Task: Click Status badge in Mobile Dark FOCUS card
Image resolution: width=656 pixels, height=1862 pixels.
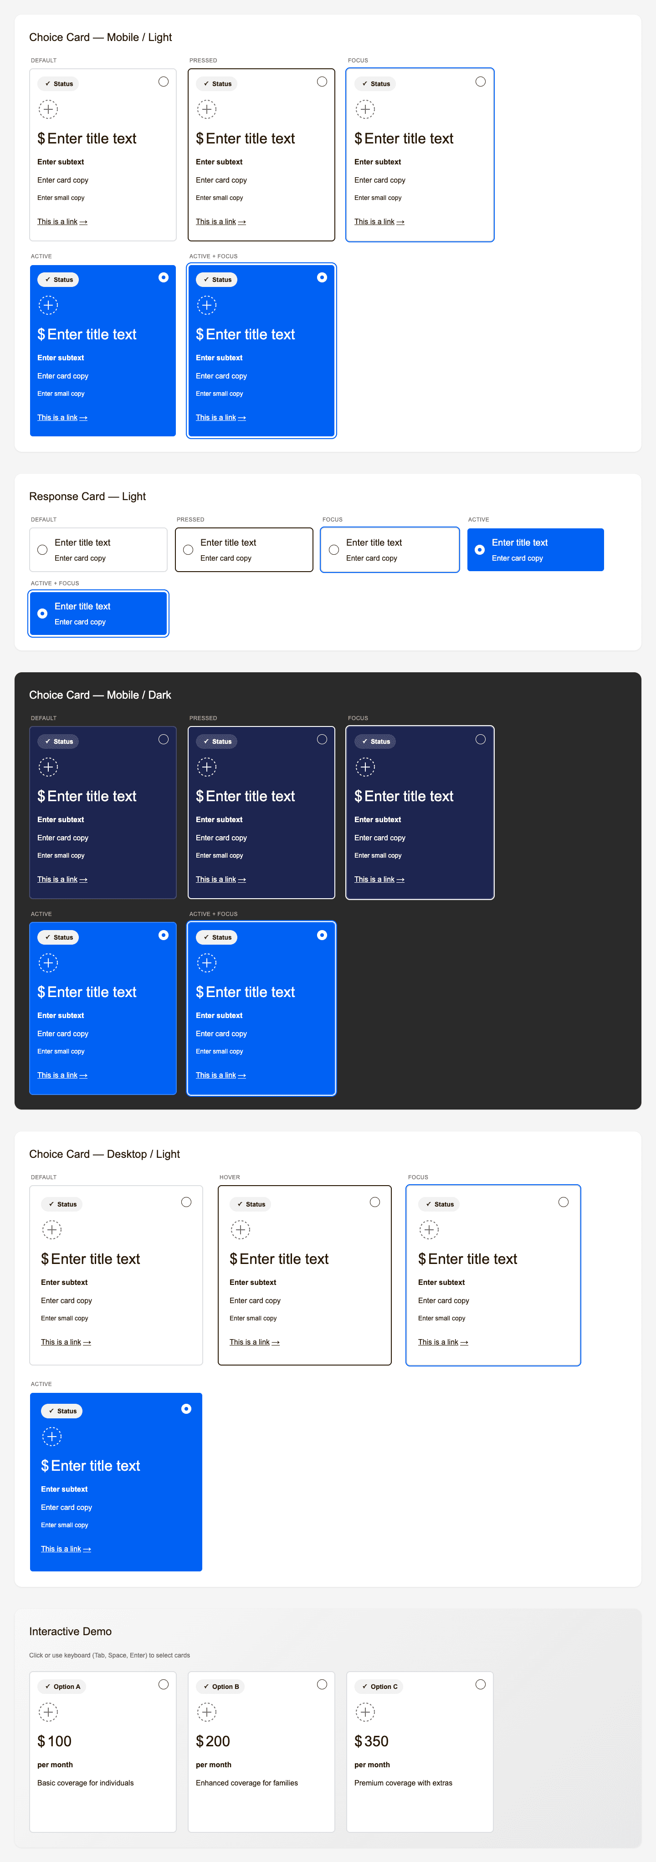Action: coord(375,742)
